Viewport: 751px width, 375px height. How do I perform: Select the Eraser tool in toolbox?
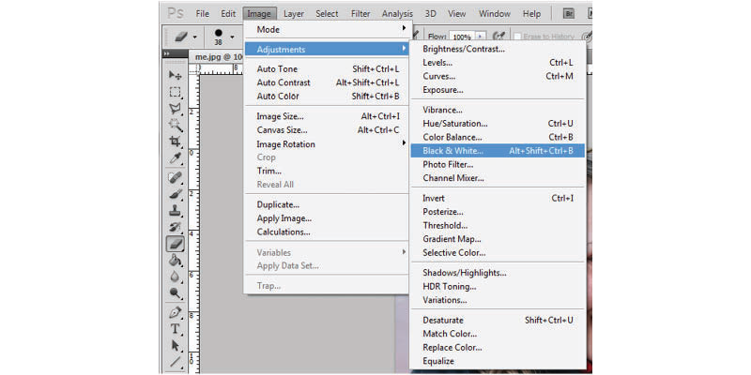(x=176, y=245)
